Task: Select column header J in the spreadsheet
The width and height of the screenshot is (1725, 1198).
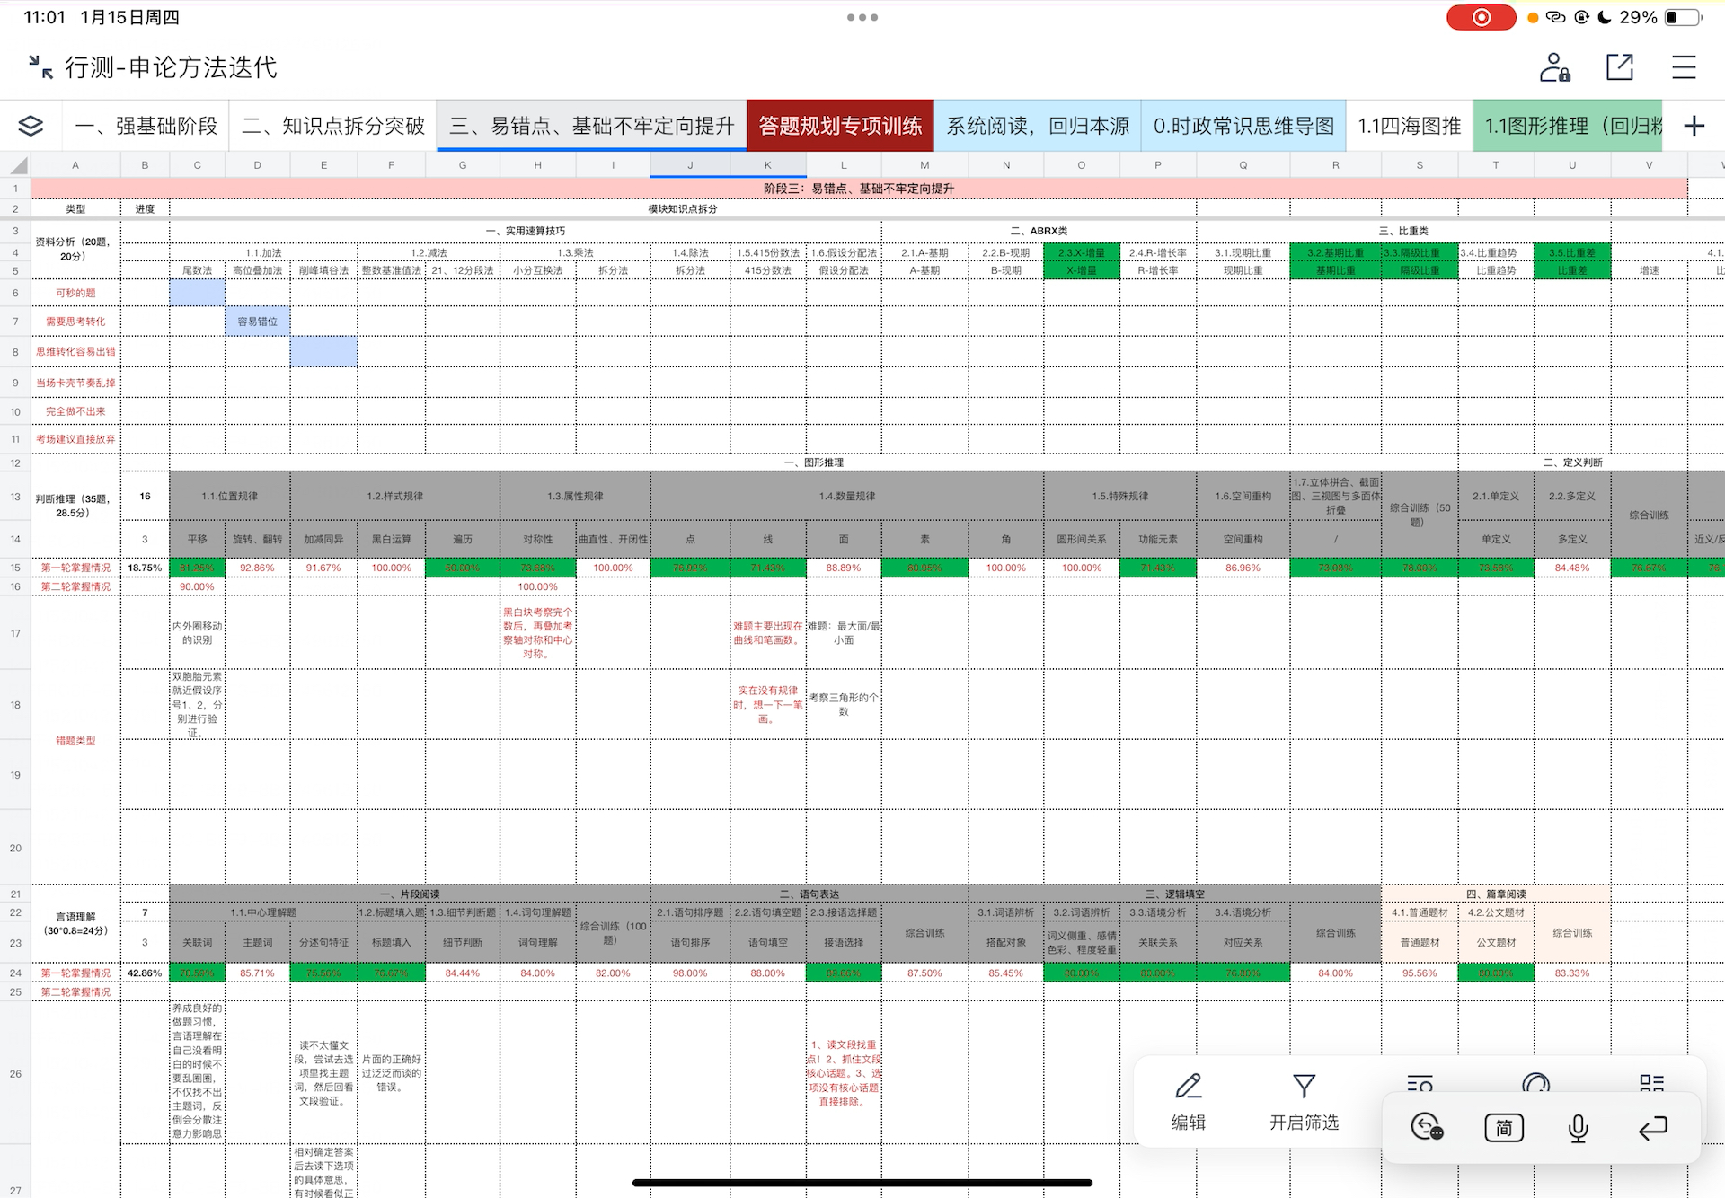Action: [690, 164]
